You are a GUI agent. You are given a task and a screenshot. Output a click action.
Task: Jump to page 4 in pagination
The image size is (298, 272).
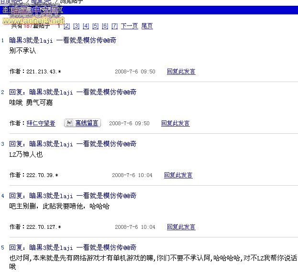86,26
